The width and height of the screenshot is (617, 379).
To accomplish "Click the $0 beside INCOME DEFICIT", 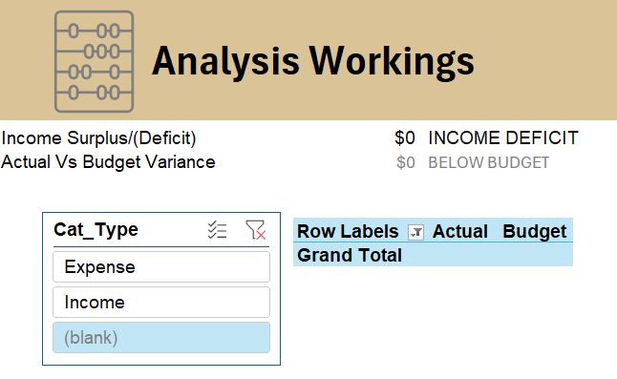I will click(x=405, y=138).
